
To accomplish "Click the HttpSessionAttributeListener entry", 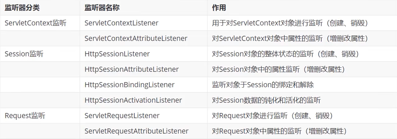I will click(132, 69).
